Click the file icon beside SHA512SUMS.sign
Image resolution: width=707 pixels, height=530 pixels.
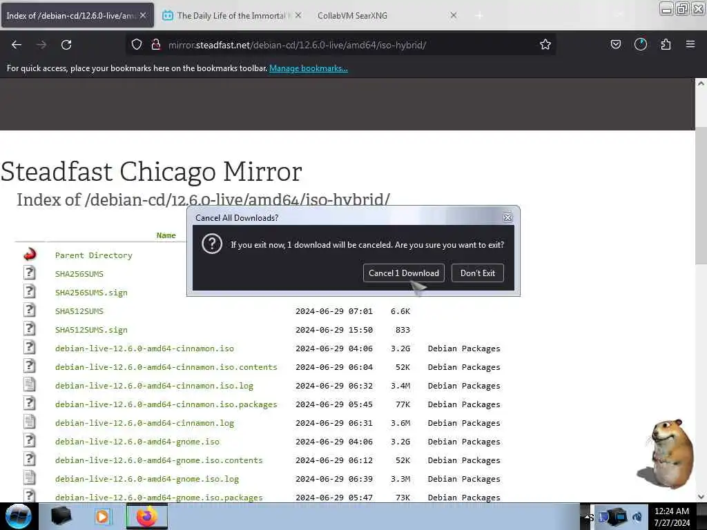29,328
